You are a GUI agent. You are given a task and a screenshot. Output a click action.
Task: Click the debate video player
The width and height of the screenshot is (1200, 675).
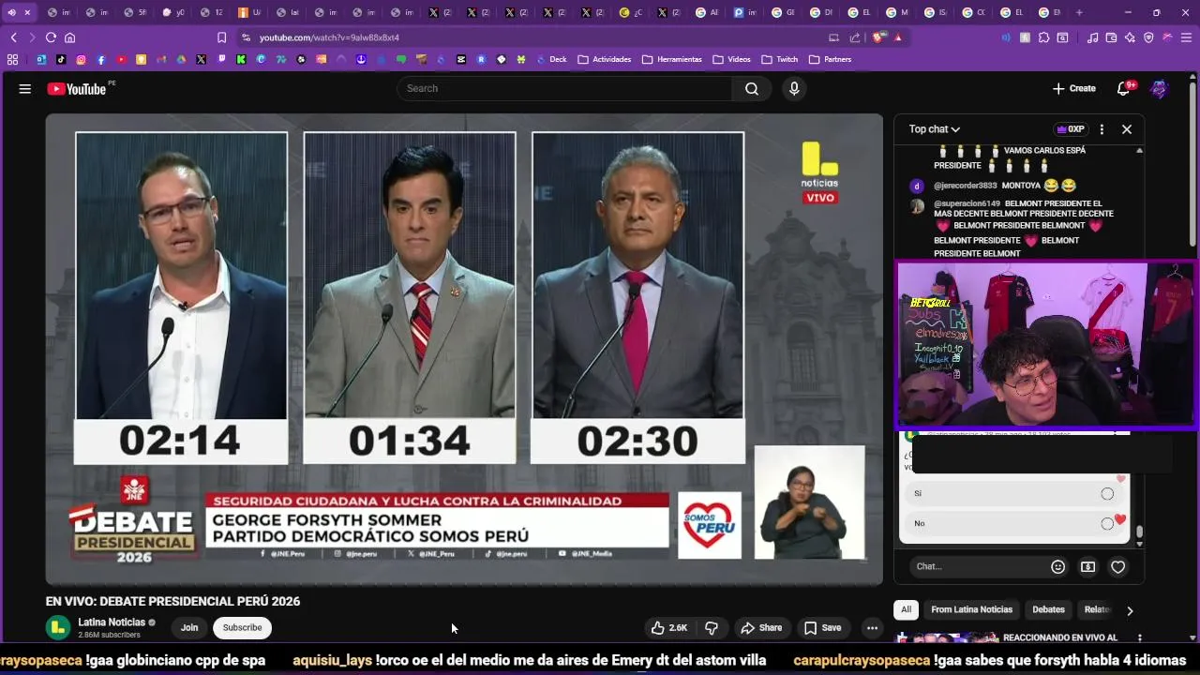pyautogui.click(x=464, y=349)
